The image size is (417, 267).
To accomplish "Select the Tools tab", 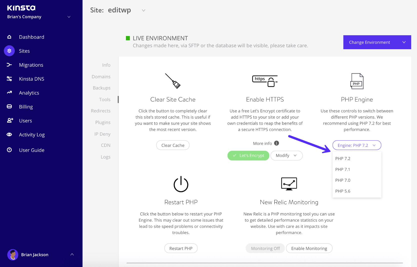I will pyautogui.click(x=105, y=99).
